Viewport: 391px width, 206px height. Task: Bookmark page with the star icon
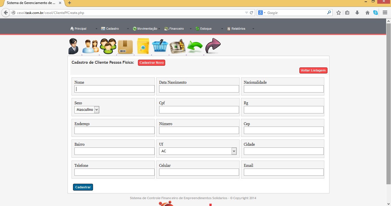[x=339, y=13]
